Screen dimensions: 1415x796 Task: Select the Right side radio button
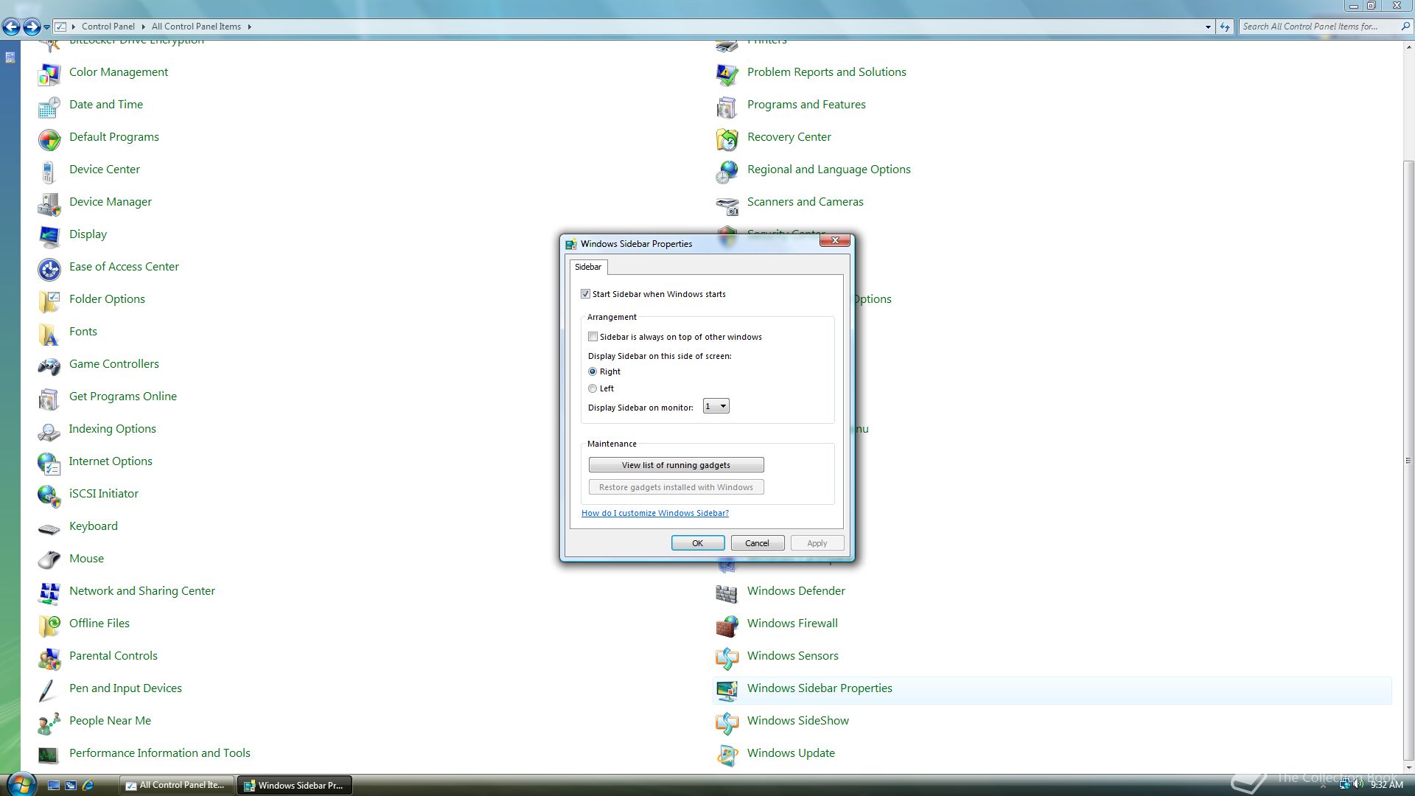(593, 371)
